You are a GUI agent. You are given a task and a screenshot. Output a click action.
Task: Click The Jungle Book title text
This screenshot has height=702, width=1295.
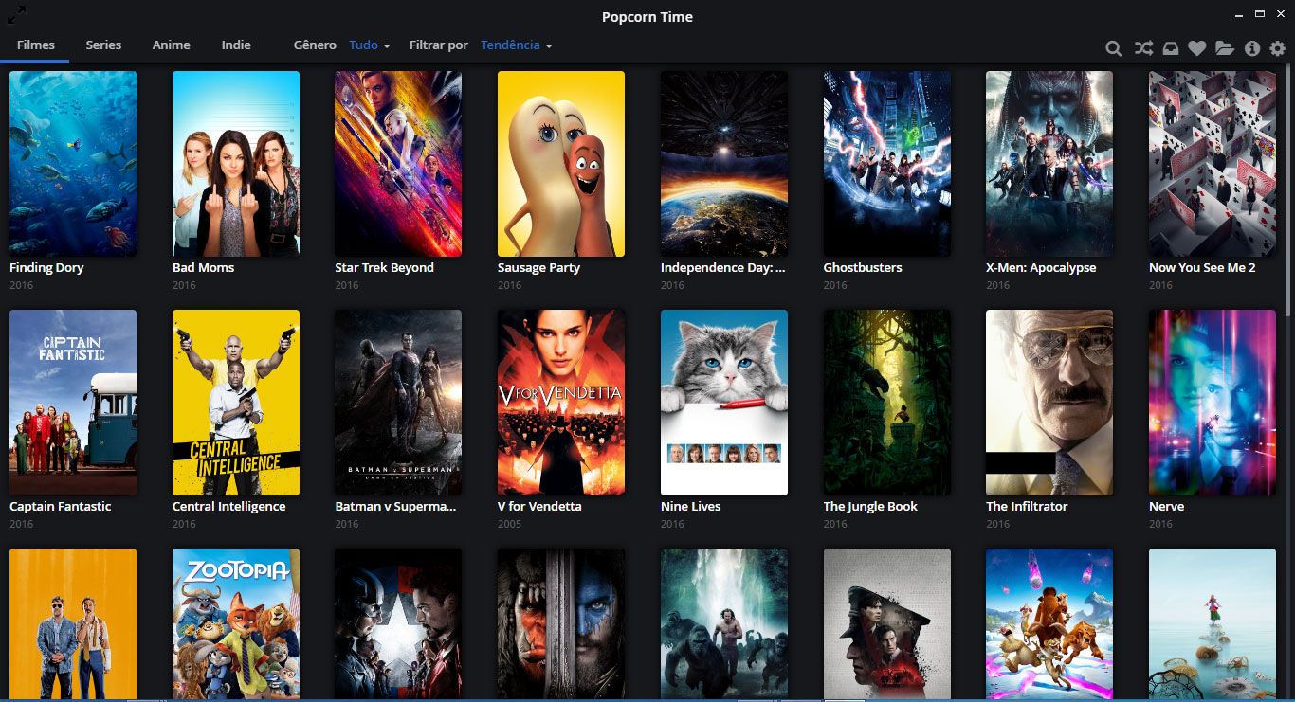870,507
